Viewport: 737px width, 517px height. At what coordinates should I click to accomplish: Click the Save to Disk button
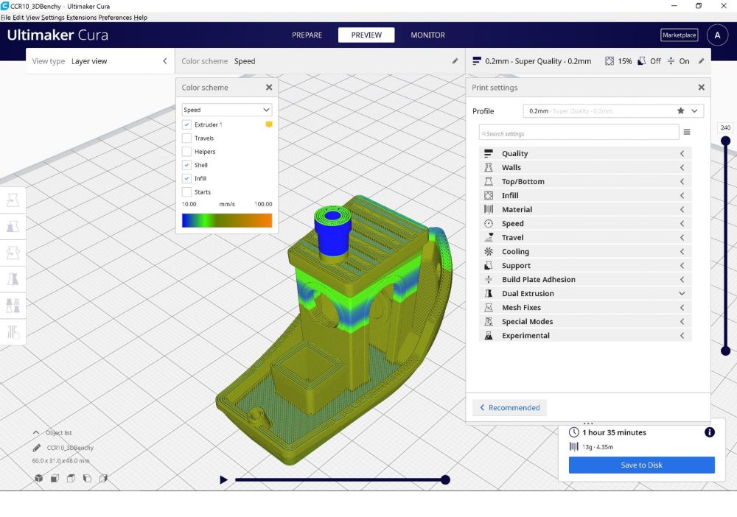642,465
